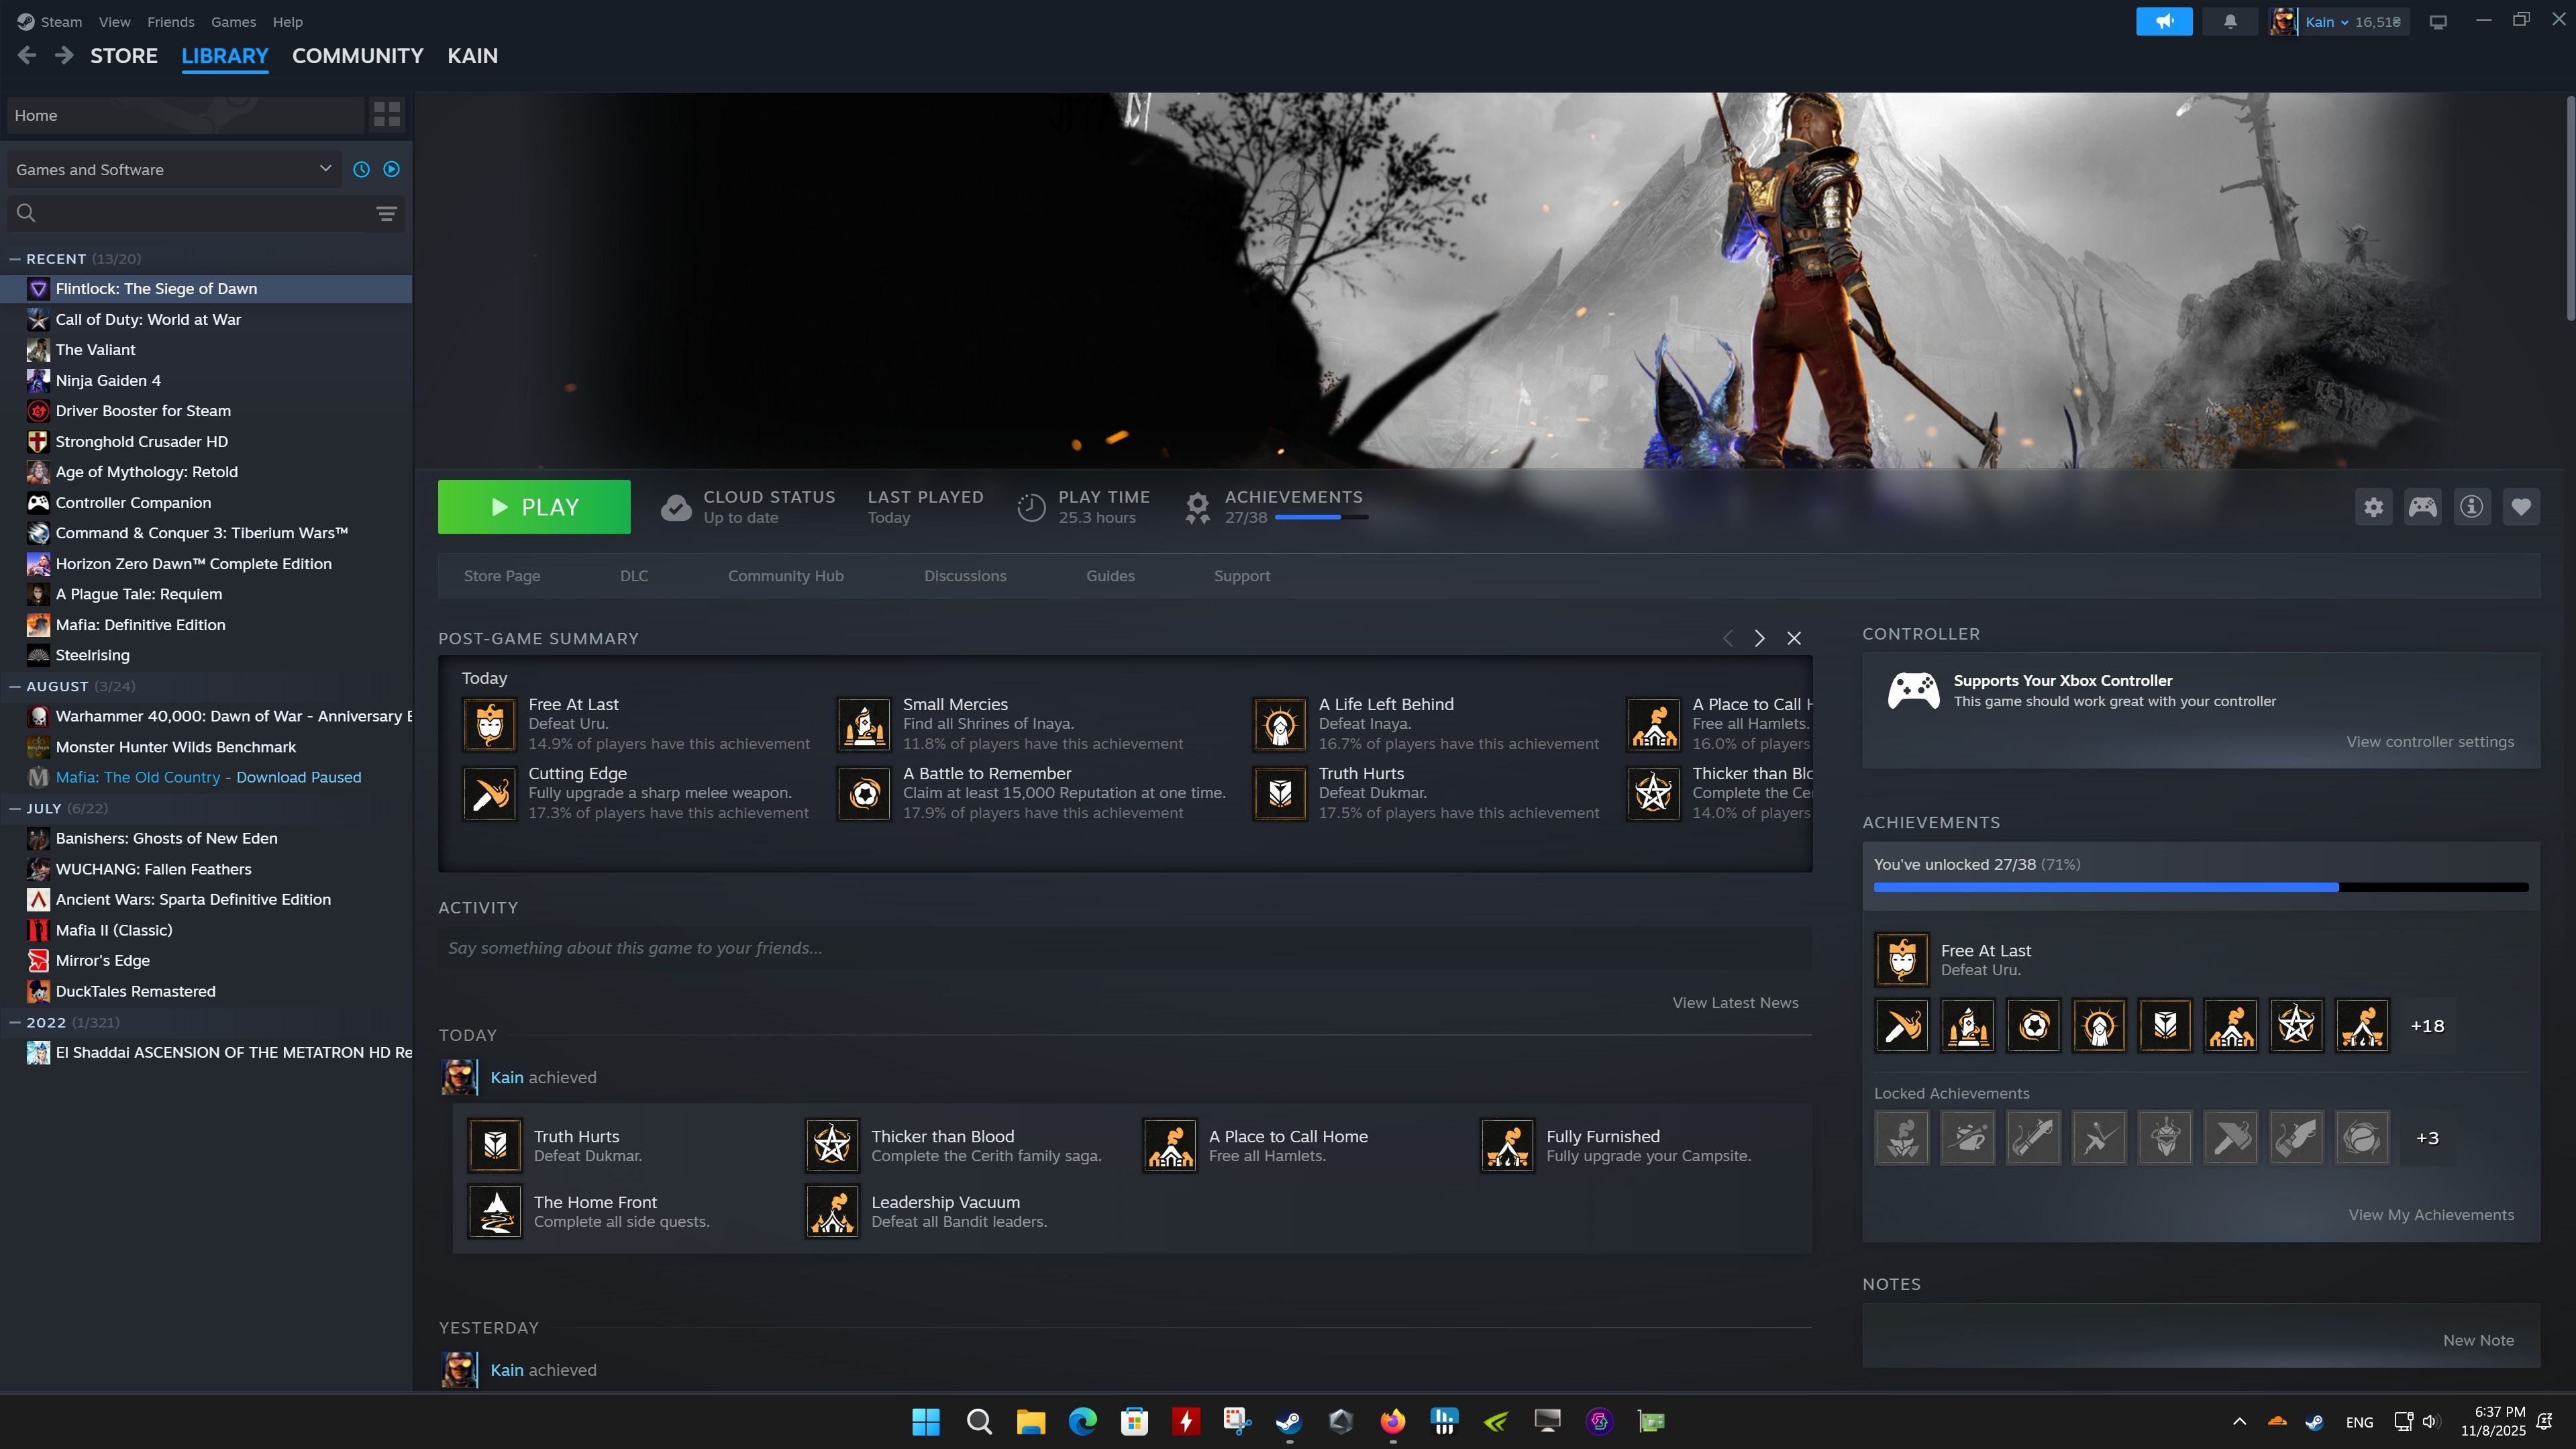Screen dimensions: 2576x1449
Task: Open the Guides tab
Action: pyautogui.click(x=1110, y=576)
